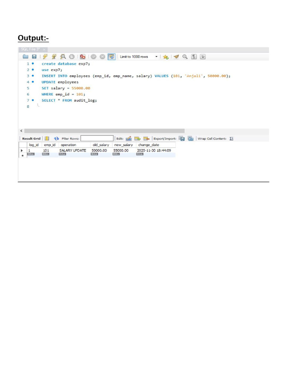Click the operation column header
This screenshot has width=289, height=385.
(x=75, y=145)
